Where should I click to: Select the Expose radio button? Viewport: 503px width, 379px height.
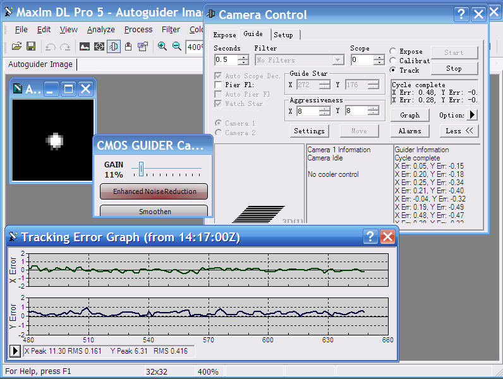[x=392, y=51]
